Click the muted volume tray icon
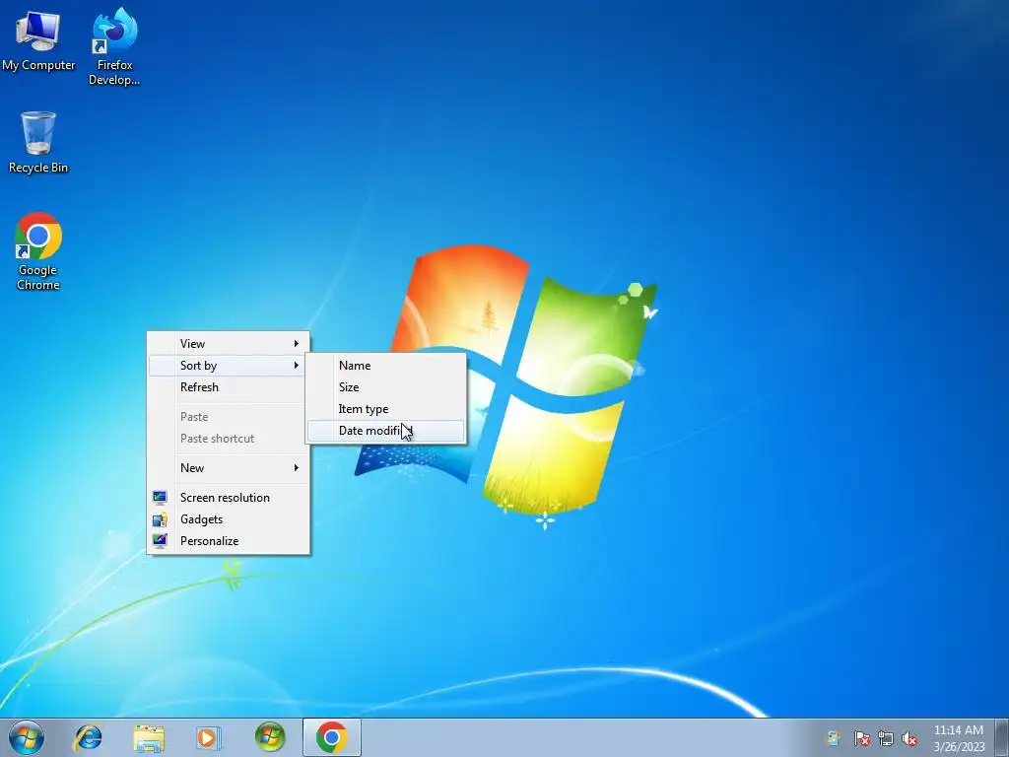The height and width of the screenshot is (757, 1009). (909, 738)
